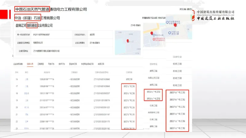Viewport: 246px width, 138px height.
Task: Click the 新疆维吾尔自治区-克拉玛依 location label
Action: [x=154, y=18]
